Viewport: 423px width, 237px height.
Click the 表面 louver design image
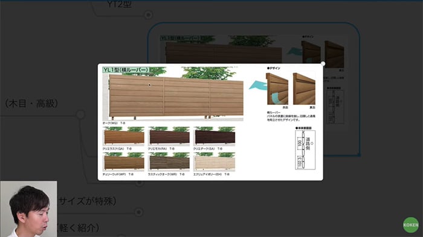coord(277,89)
